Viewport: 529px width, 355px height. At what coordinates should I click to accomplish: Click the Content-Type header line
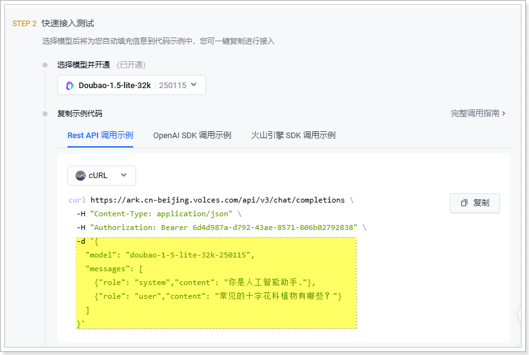tap(159, 214)
